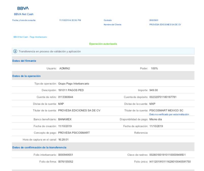Click the 'Hora de captura en el canal:' label

40,140
